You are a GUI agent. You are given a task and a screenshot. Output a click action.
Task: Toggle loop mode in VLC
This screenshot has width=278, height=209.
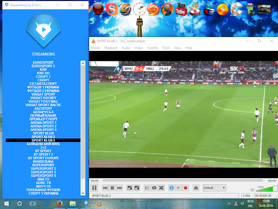[154, 188]
